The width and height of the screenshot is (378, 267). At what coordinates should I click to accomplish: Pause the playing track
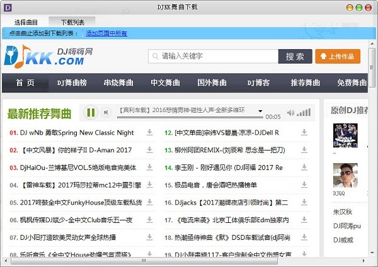[x=91, y=112]
